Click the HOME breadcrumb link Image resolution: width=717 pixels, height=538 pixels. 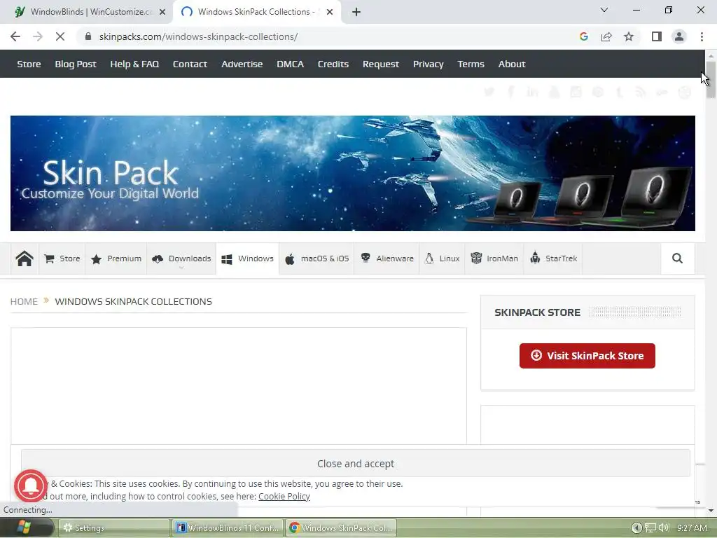click(24, 301)
